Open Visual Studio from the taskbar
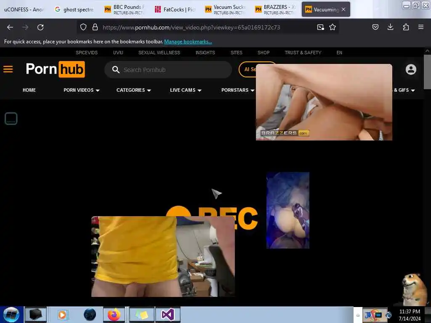 (168, 315)
